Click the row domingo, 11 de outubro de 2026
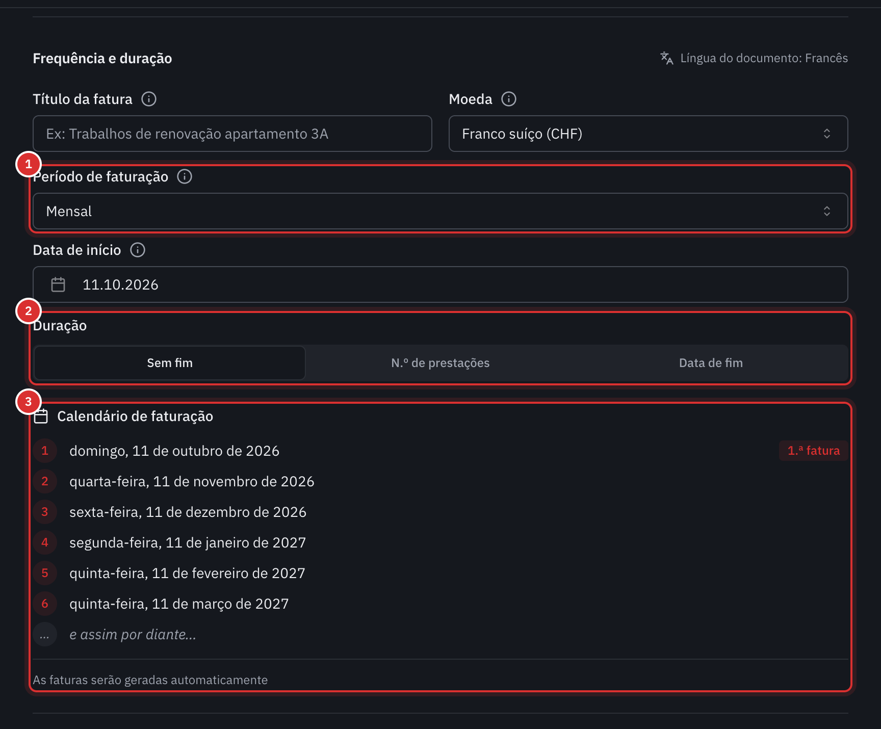 click(440, 451)
